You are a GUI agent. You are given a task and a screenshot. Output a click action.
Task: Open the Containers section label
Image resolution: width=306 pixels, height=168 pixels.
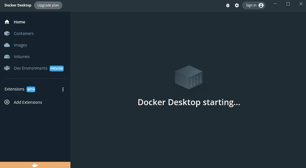24,34
